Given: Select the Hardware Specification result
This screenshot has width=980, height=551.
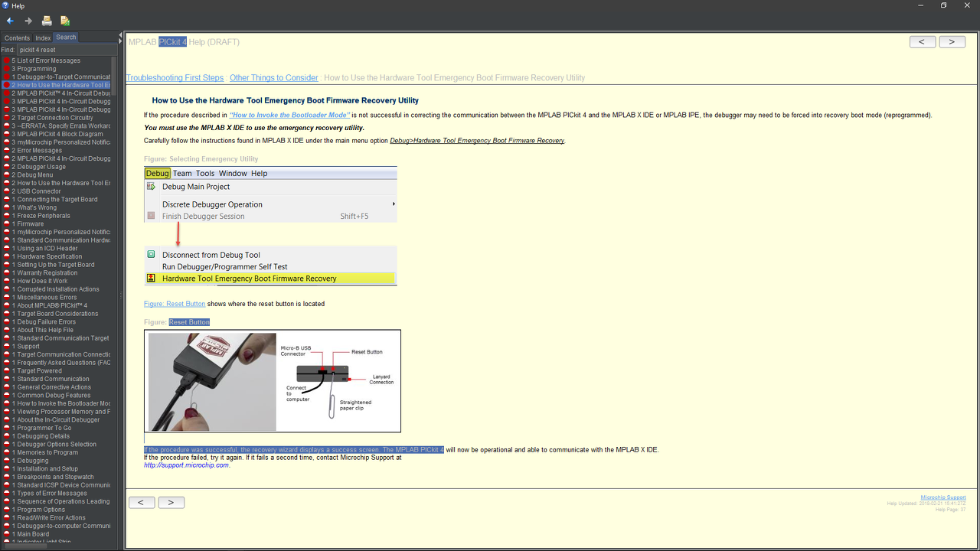Looking at the screenshot, I should [47, 256].
